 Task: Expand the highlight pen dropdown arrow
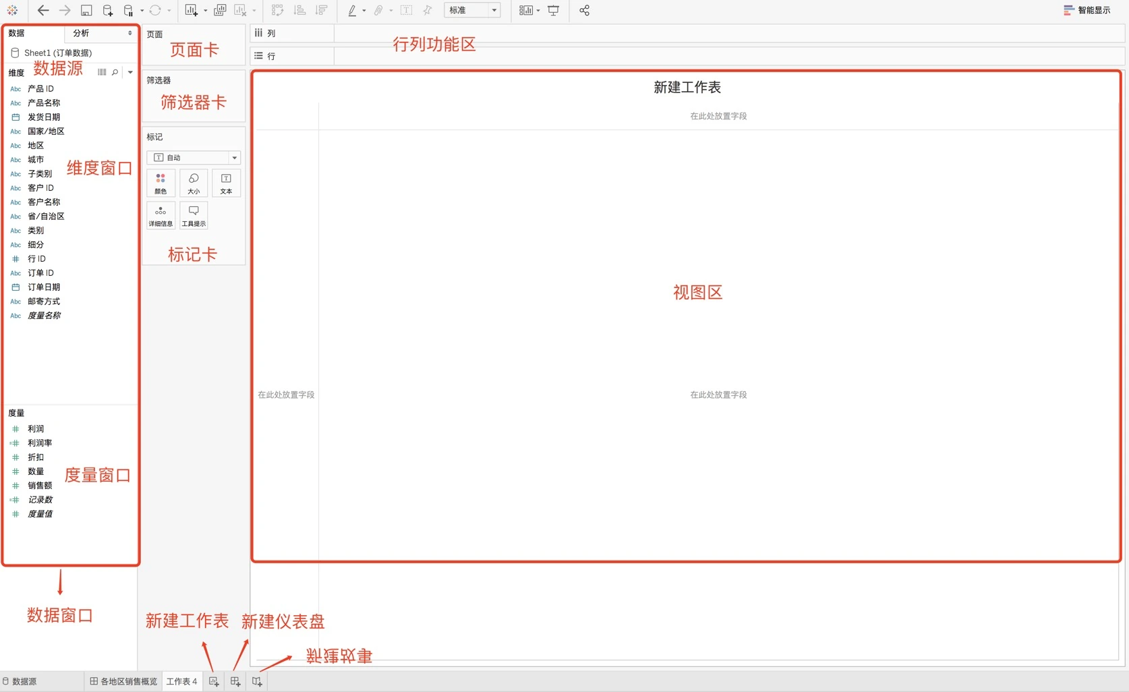(364, 11)
